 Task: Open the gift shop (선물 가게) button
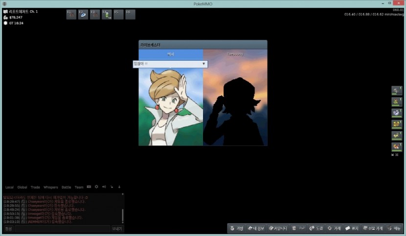tap(373, 228)
